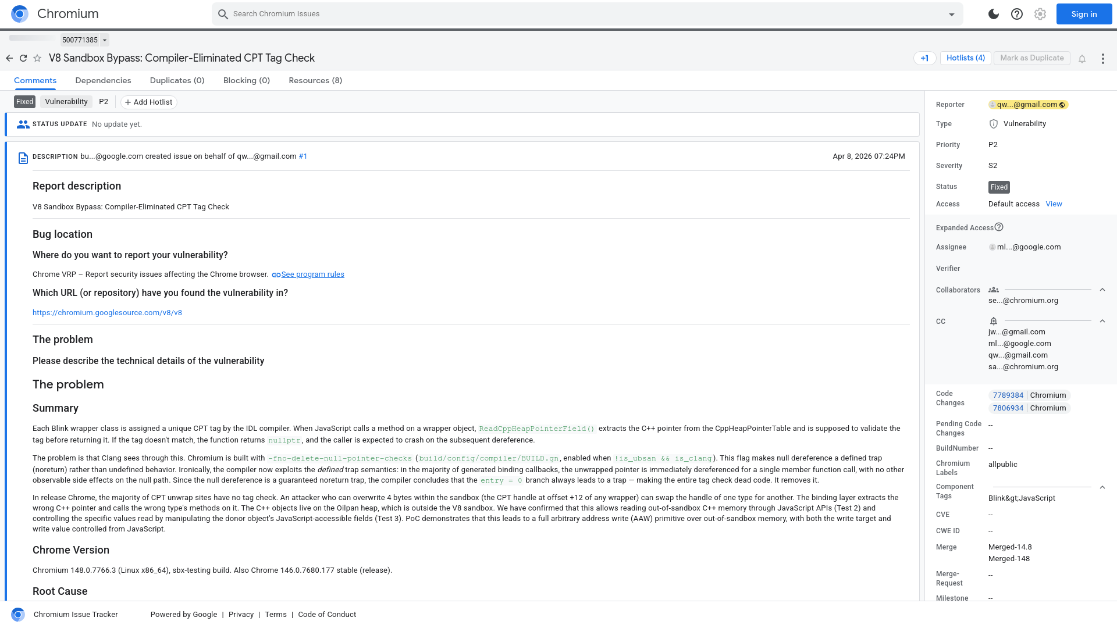Open the Privacy footer link

[241, 615]
